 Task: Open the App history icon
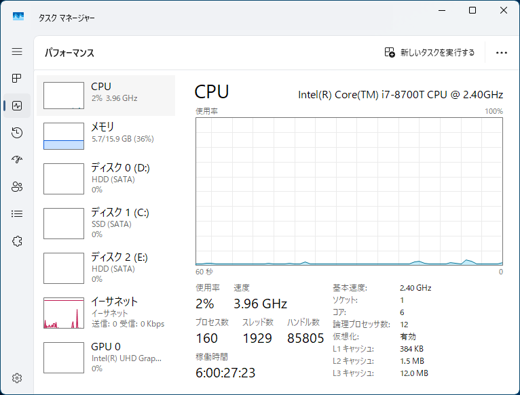tap(17, 133)
